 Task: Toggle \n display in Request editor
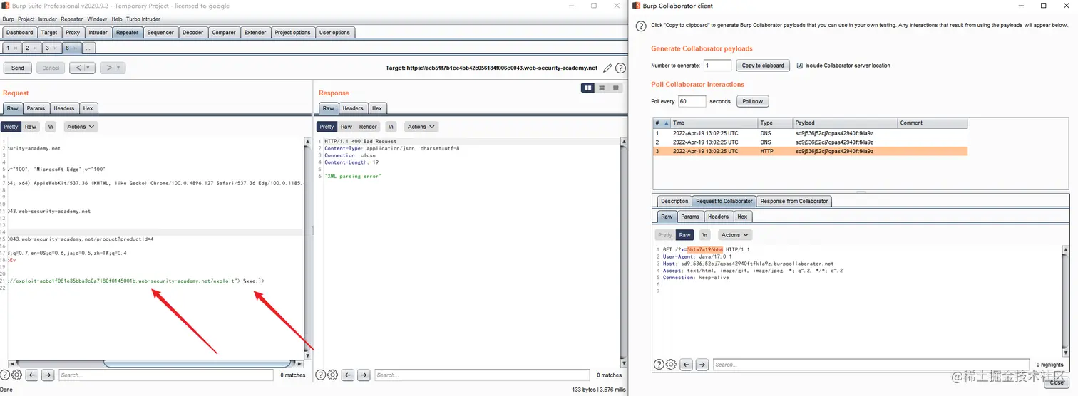click(51, 127)
